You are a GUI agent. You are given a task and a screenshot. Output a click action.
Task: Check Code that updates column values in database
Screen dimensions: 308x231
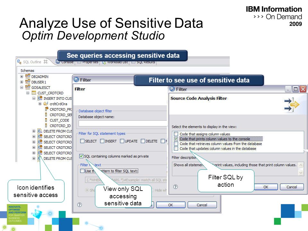tap(176, 148)
